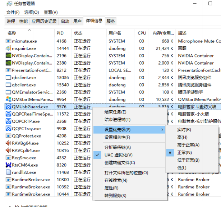Choose 分析等待链(A) from context menu
Image resolution: width=221 pixels, height=207 pixels.
click(x=129, y=147)
